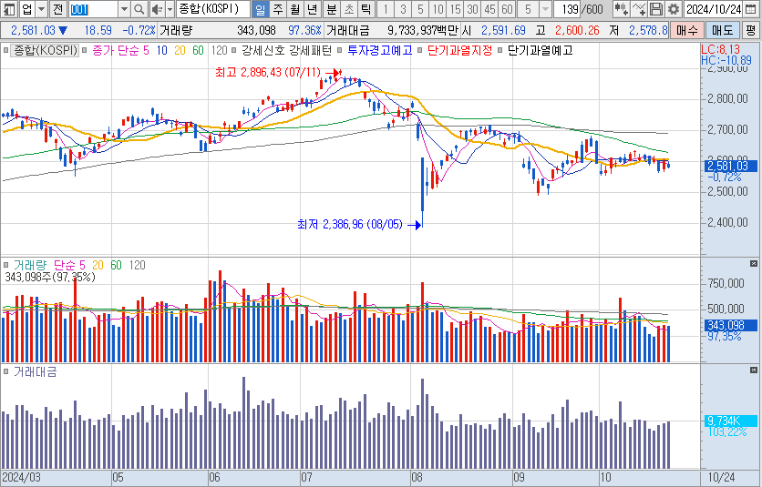Expand the code history dropdown arrow
Viewport: 762px width, 487px height.
point(124,9)
